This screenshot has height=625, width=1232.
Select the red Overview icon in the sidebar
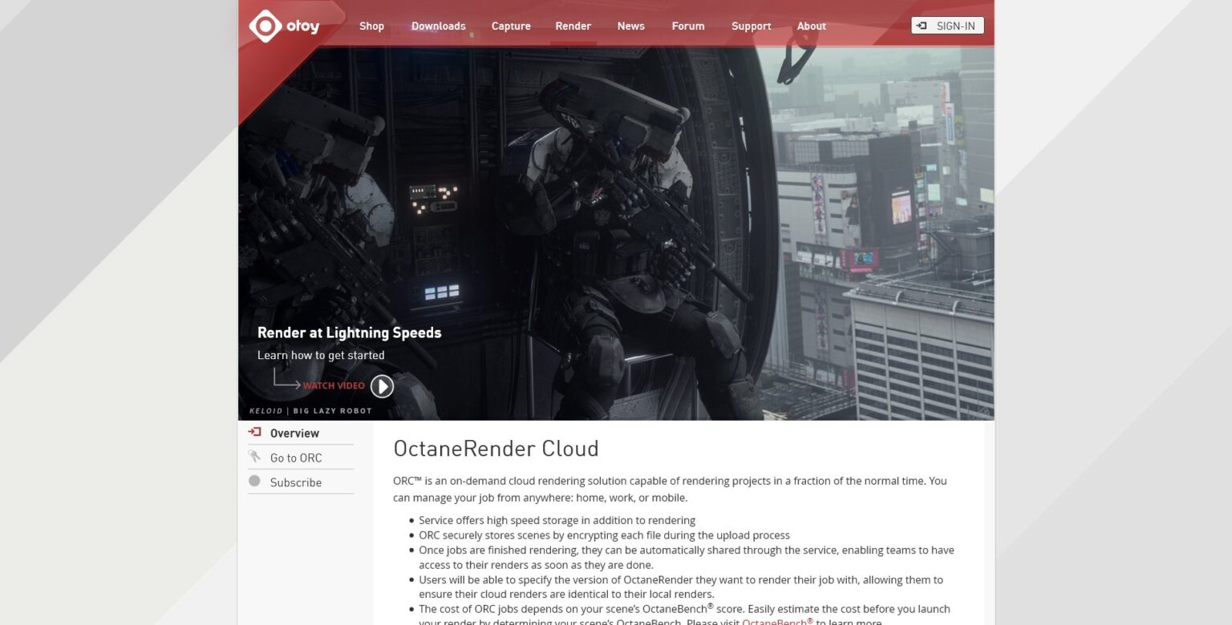tap(254, 432)
